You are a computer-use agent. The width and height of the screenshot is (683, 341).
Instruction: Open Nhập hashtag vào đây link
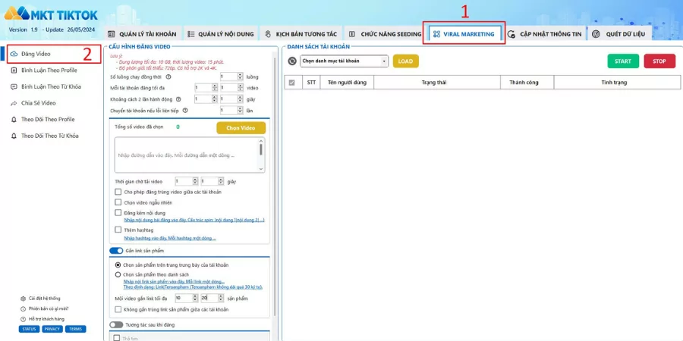pyautogui.click(x=170, y=239)
